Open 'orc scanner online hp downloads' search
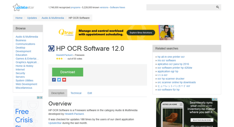This screenshot has height=127, width=234. click(x=176, y=82)
